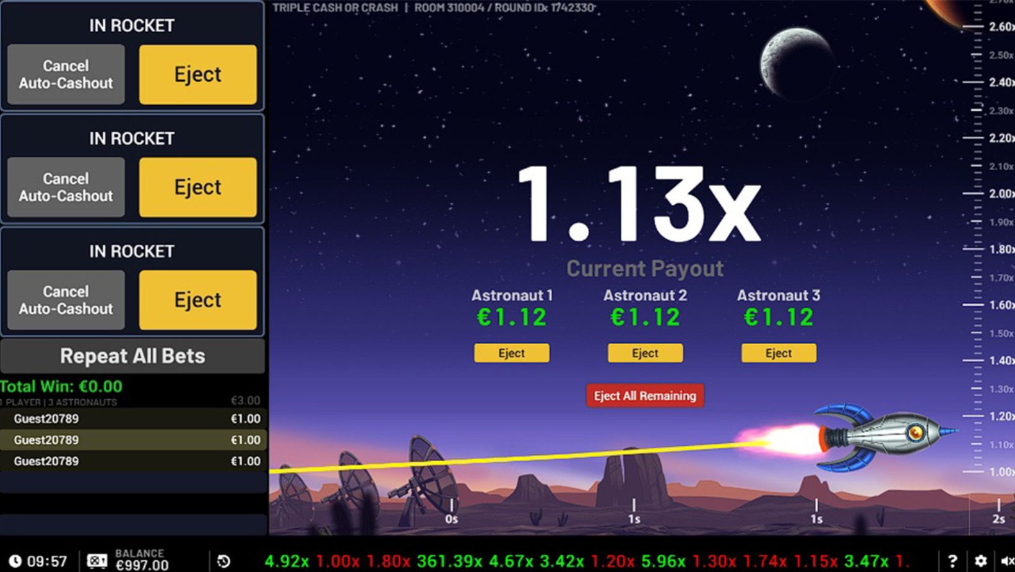
Task: Eject the first bet in left panel
Action: pyautogui.click(x=197, y=74)
